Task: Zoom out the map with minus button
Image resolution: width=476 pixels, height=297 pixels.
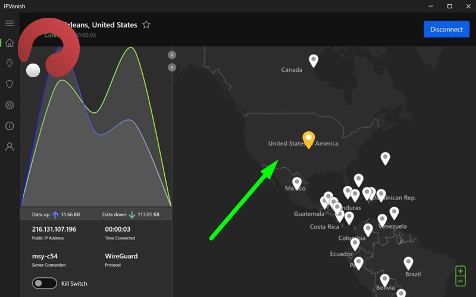Action: (461, 281)
